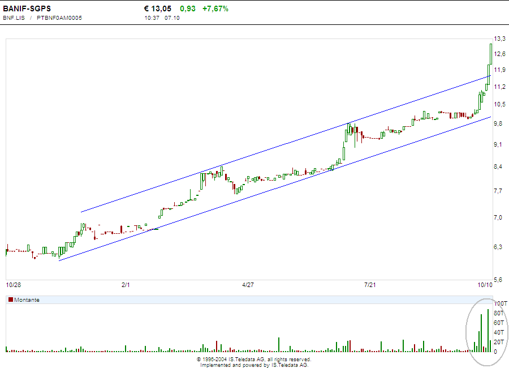
Task: Click the 13,3 price axis label
Action: (x=499, y=38)
